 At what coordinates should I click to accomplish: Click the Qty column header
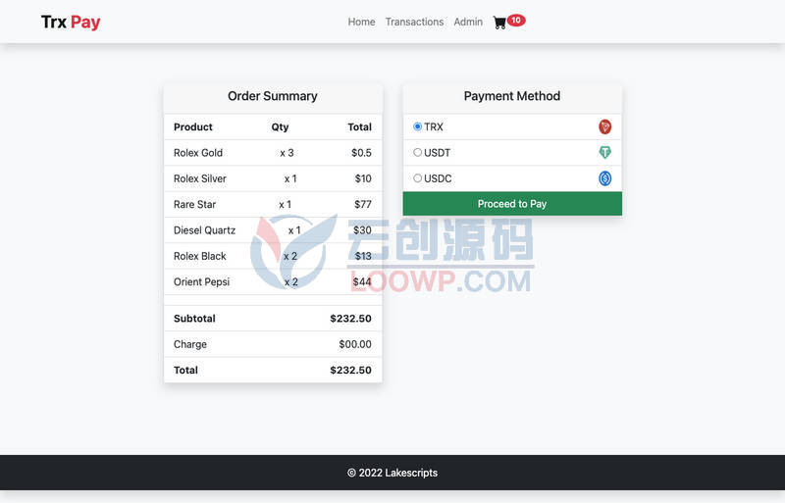click(x=280, y=127)
